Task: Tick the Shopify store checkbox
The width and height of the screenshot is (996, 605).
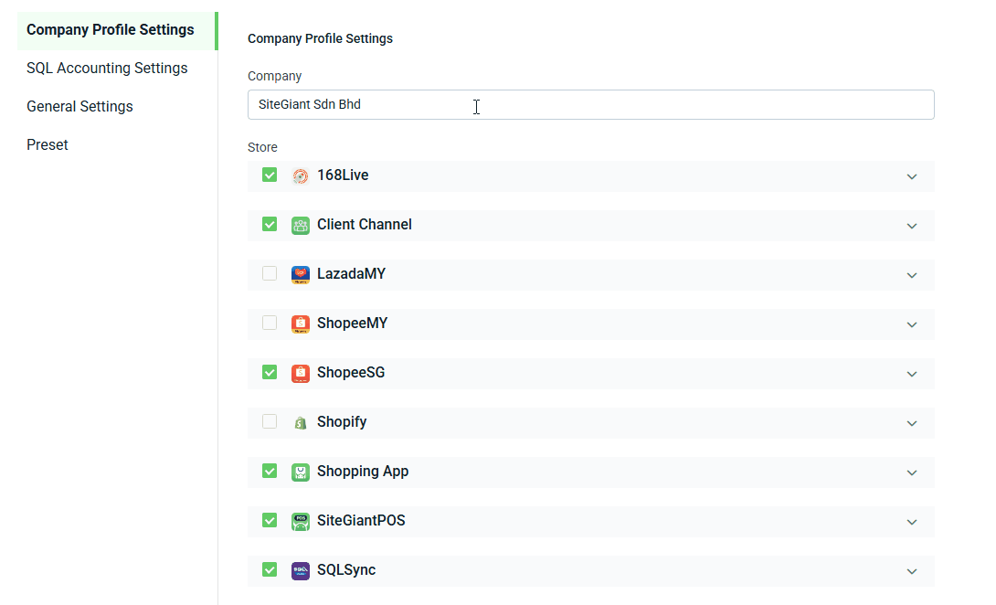Action: [x=270, y=421]
